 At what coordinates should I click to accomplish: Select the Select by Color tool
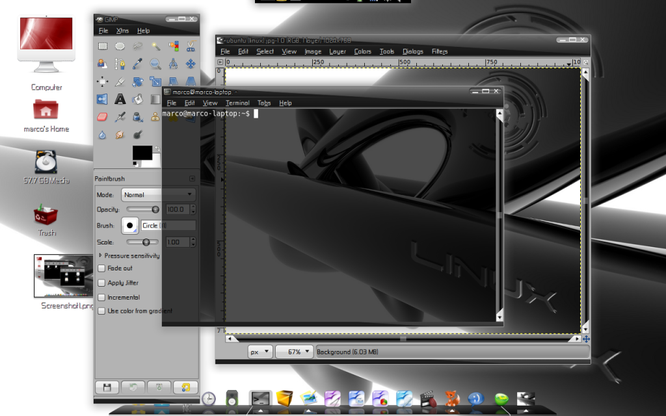pos(173,46)
